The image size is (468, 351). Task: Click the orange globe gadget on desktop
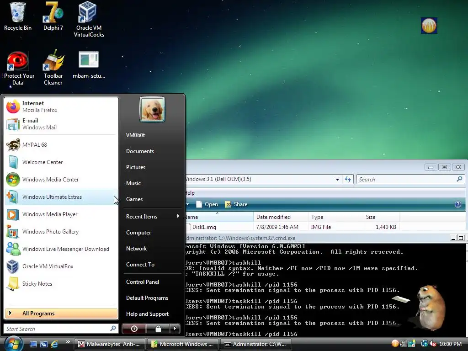429,26
